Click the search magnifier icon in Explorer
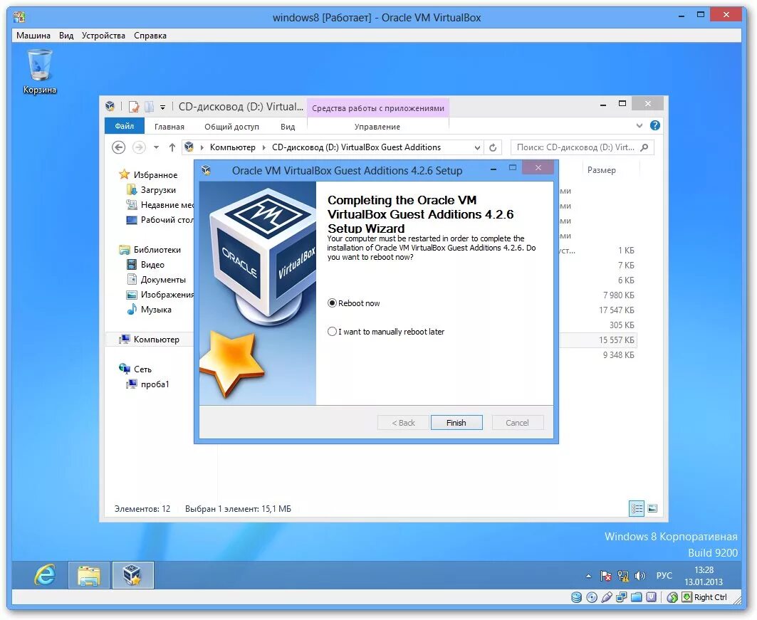The image size is (757, 620). 644,147
